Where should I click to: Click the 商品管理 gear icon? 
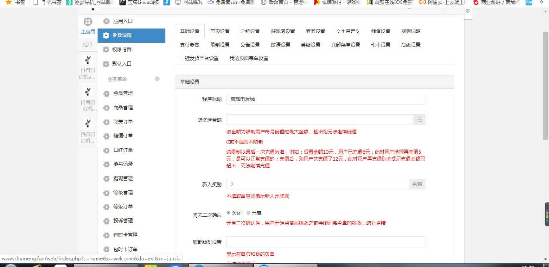point(106,108)
